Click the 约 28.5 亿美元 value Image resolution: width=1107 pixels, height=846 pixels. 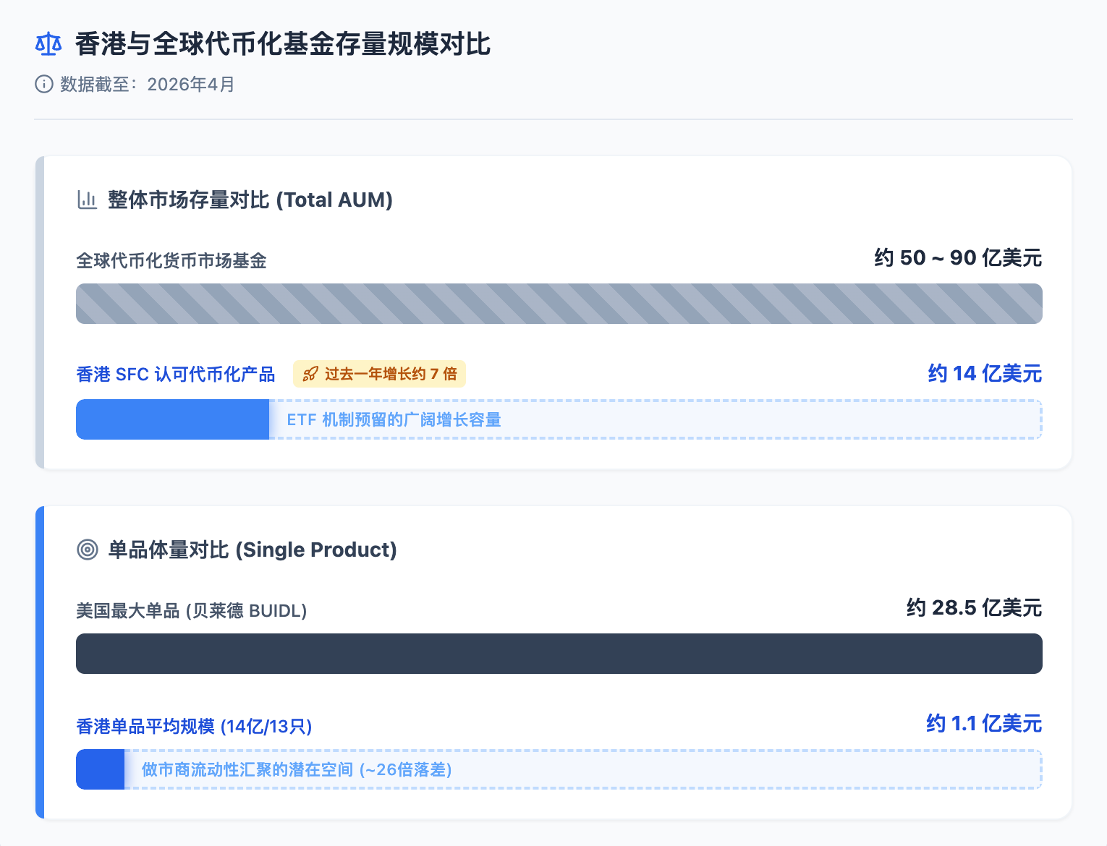[974, 607]
